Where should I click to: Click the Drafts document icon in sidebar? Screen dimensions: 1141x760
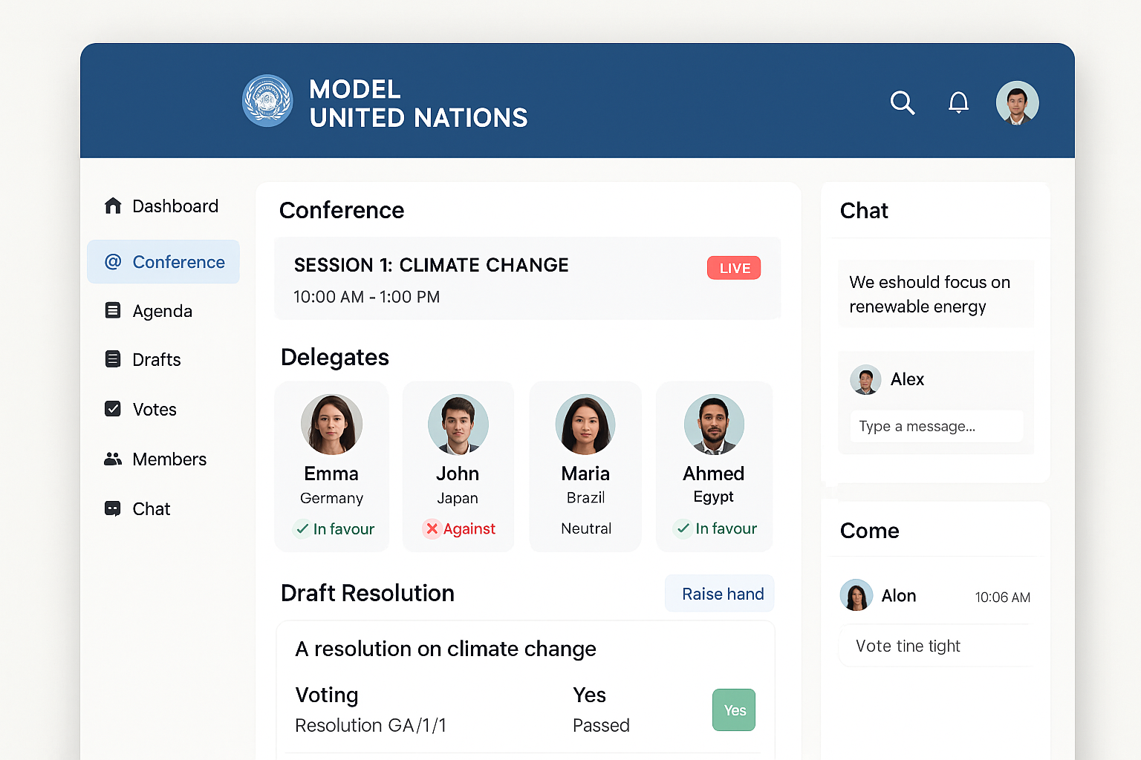click(113, 359)
